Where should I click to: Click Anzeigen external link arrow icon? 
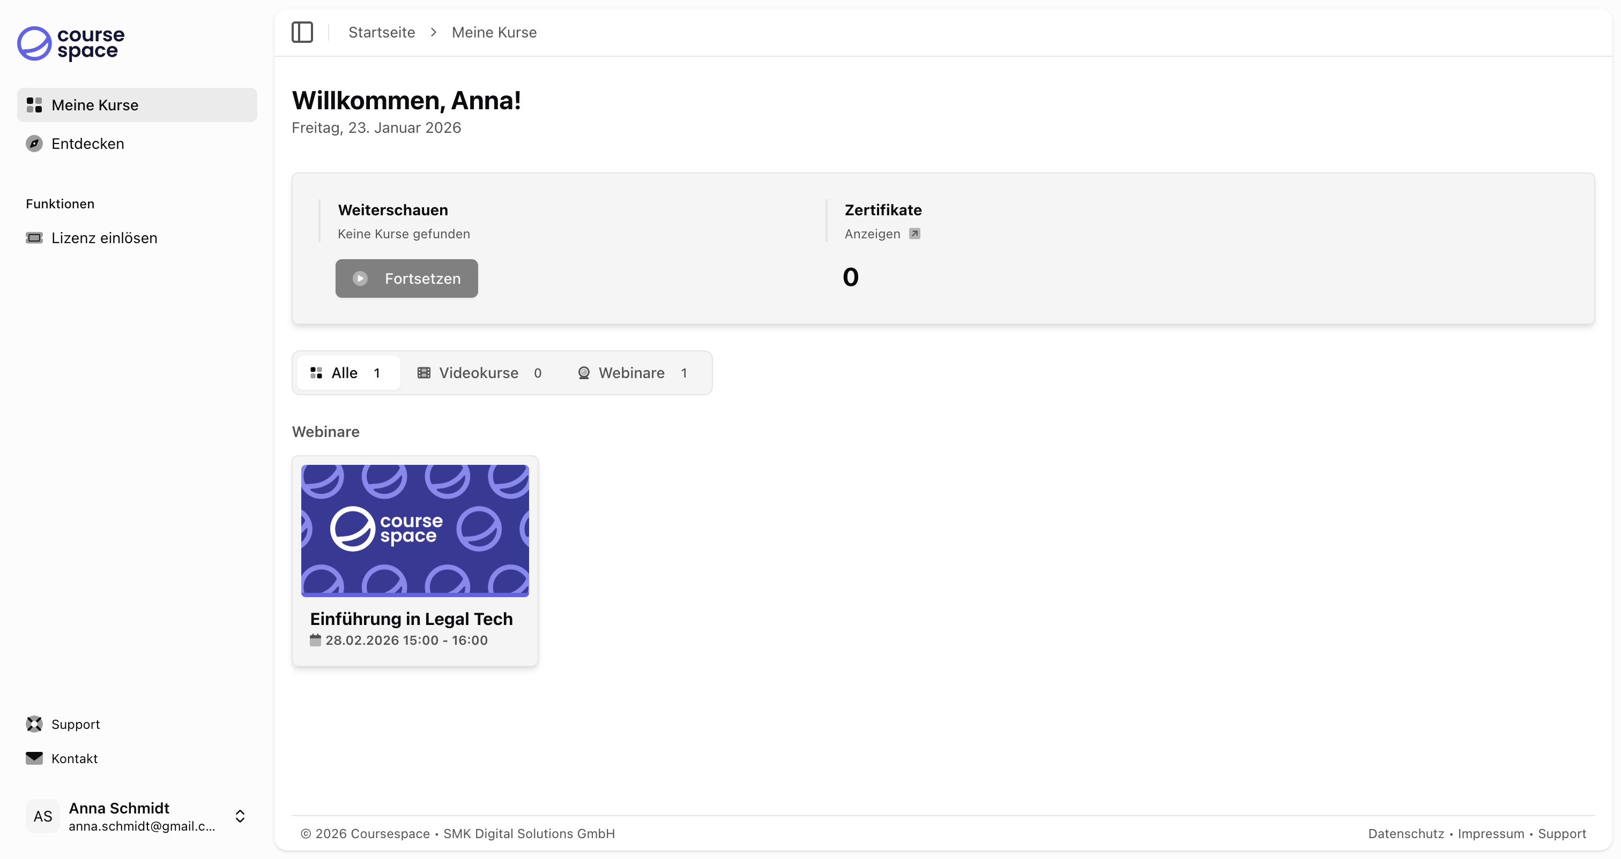point(914,234)
